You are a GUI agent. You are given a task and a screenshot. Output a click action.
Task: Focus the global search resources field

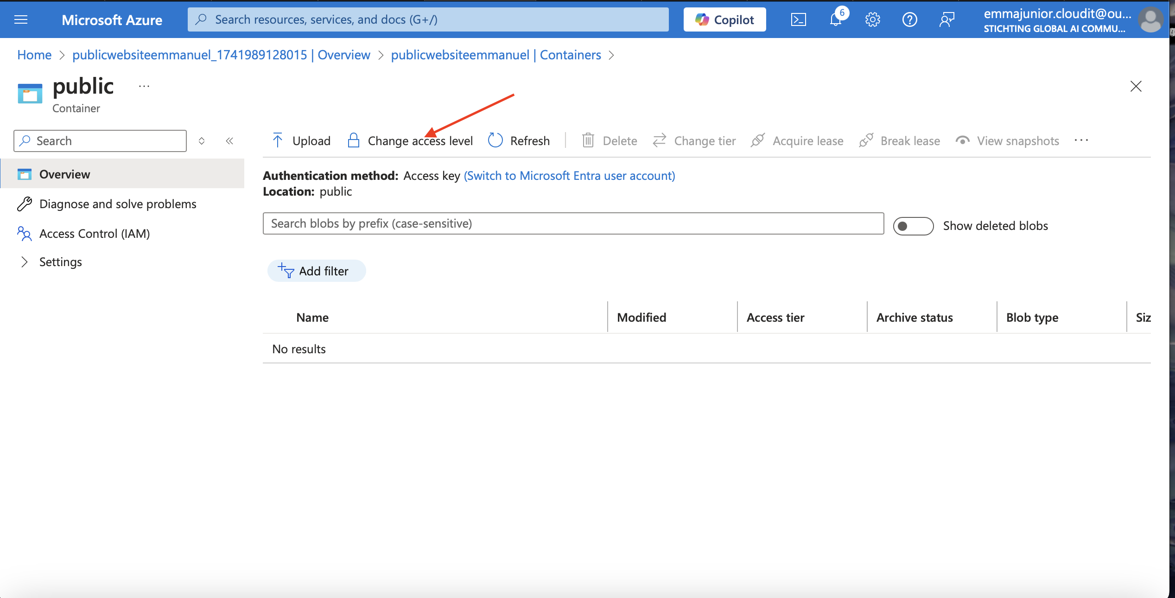[428, 19]
